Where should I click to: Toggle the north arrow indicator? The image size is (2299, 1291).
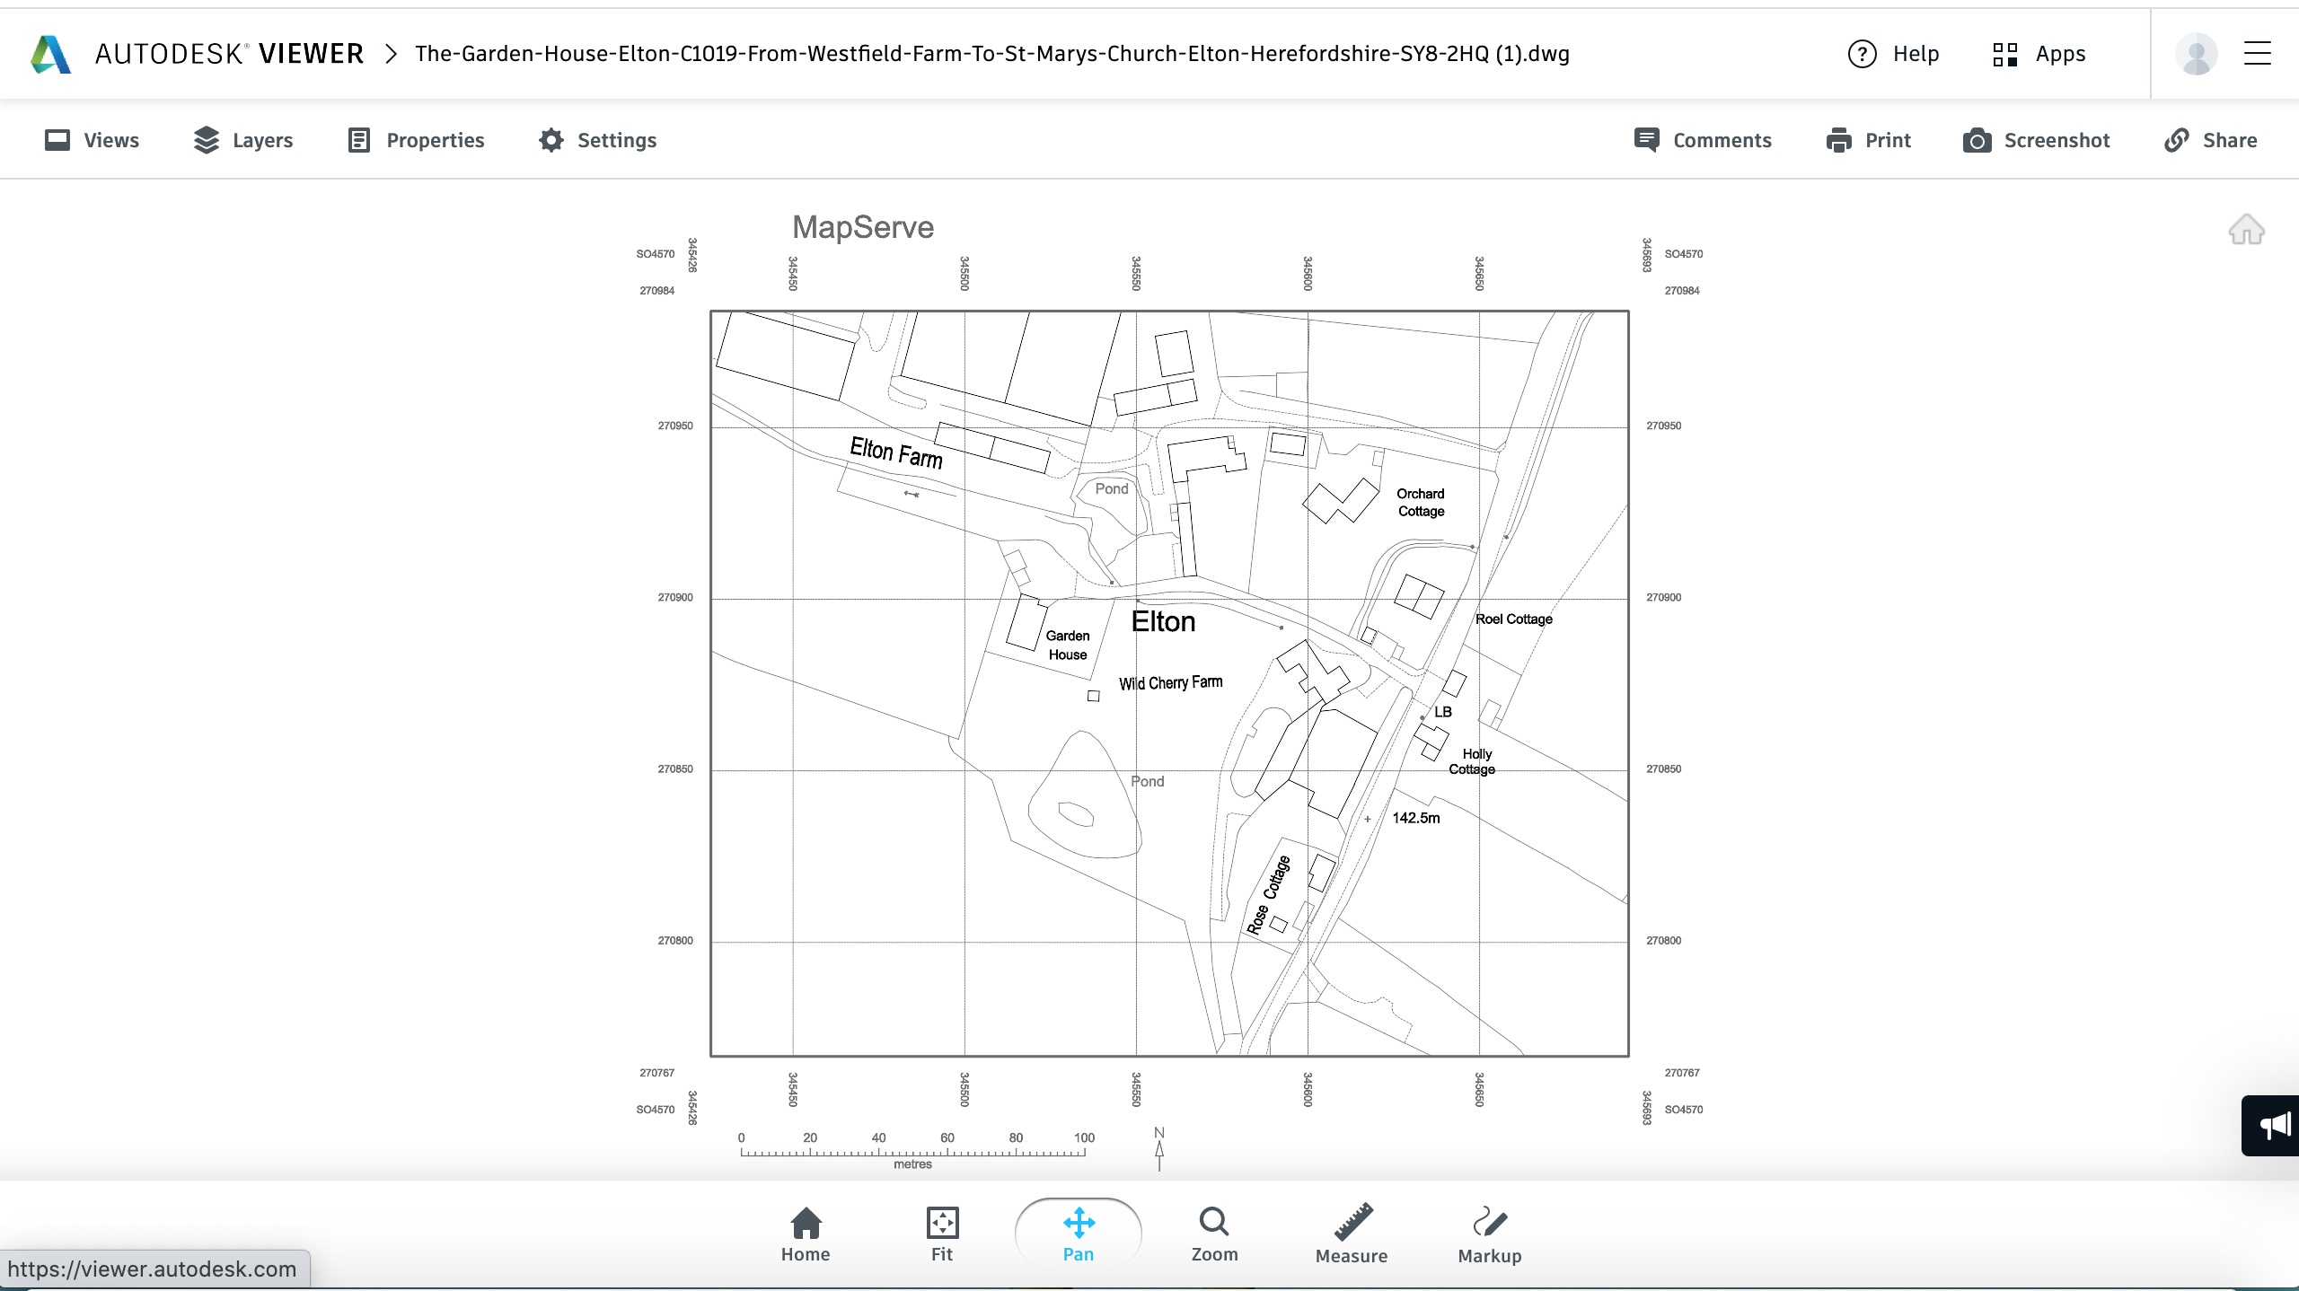1160,1149
